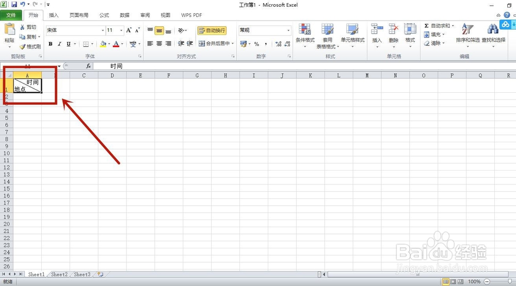
Task: Switch to the Page Layout (页面布局) tab
Action: pyautogui.click(x=78, y=15)
